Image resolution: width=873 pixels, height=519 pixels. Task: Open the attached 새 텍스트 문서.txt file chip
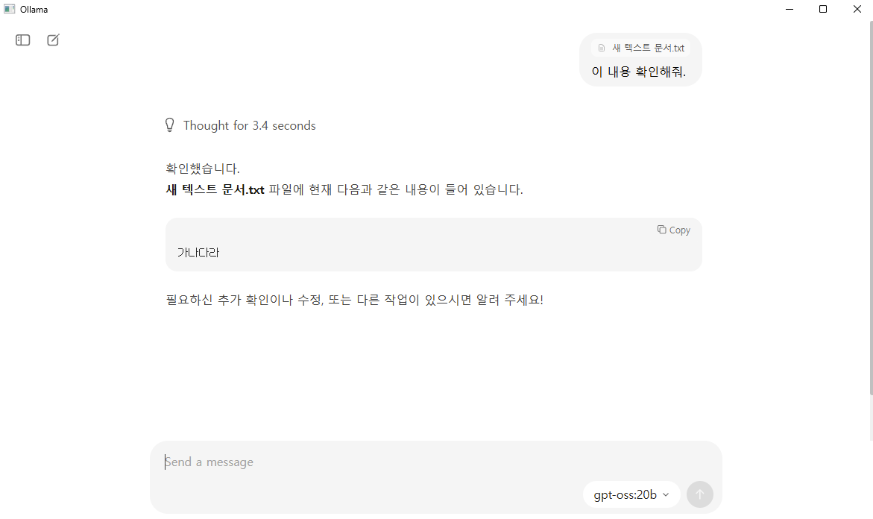[x=641, y=48]
